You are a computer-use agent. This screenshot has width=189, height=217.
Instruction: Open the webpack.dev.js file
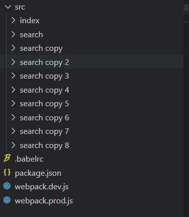click(x=42, y=187)
